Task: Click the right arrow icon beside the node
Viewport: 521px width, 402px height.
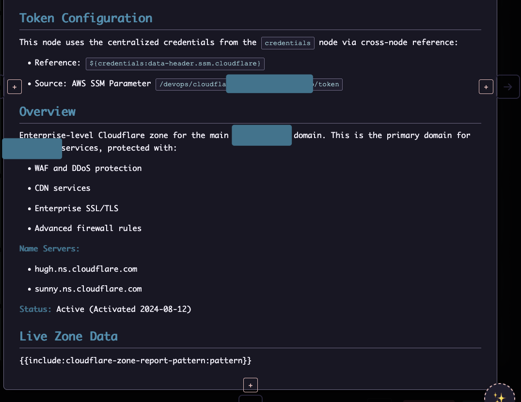Action: pyautogui.click(x=507, y=87)
